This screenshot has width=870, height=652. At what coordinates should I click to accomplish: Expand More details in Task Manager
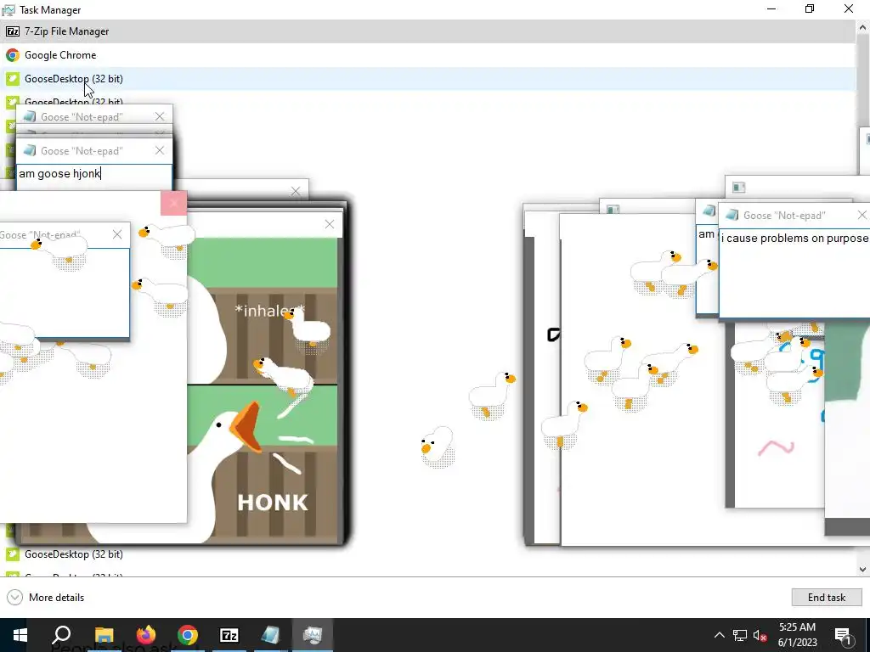pyautogui.click(x=46, y=597)
